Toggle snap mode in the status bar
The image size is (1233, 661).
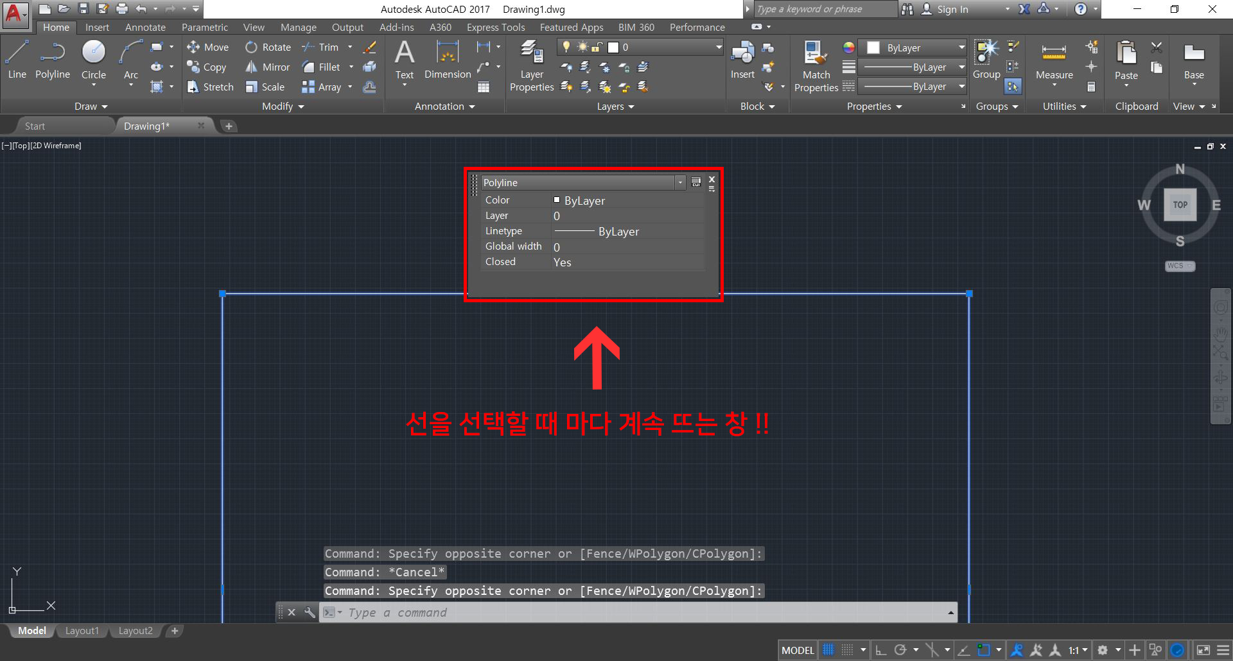click(846, 649)
